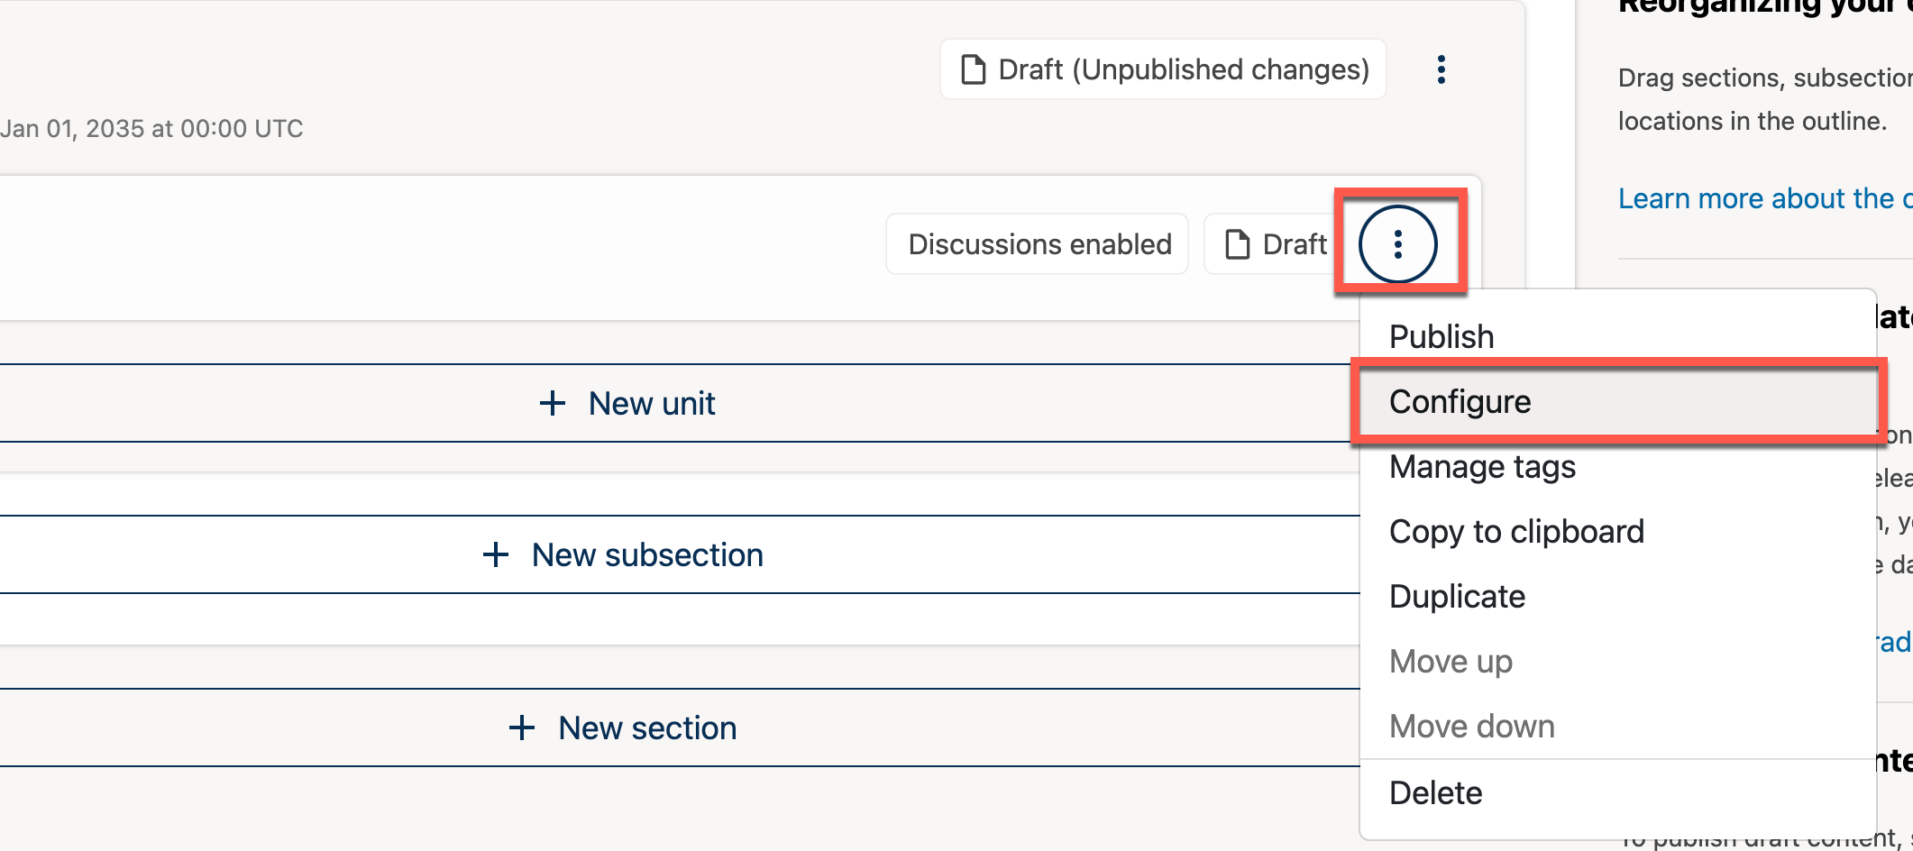This screenshot has height=851, width=1913.
Task: Click the subsection Draft status label
Action: pos(1294,244)
